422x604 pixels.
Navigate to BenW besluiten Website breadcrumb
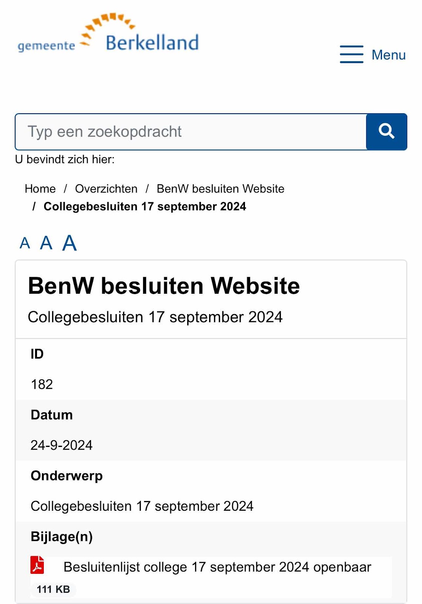pyautogui.click(x=220, y=189)
